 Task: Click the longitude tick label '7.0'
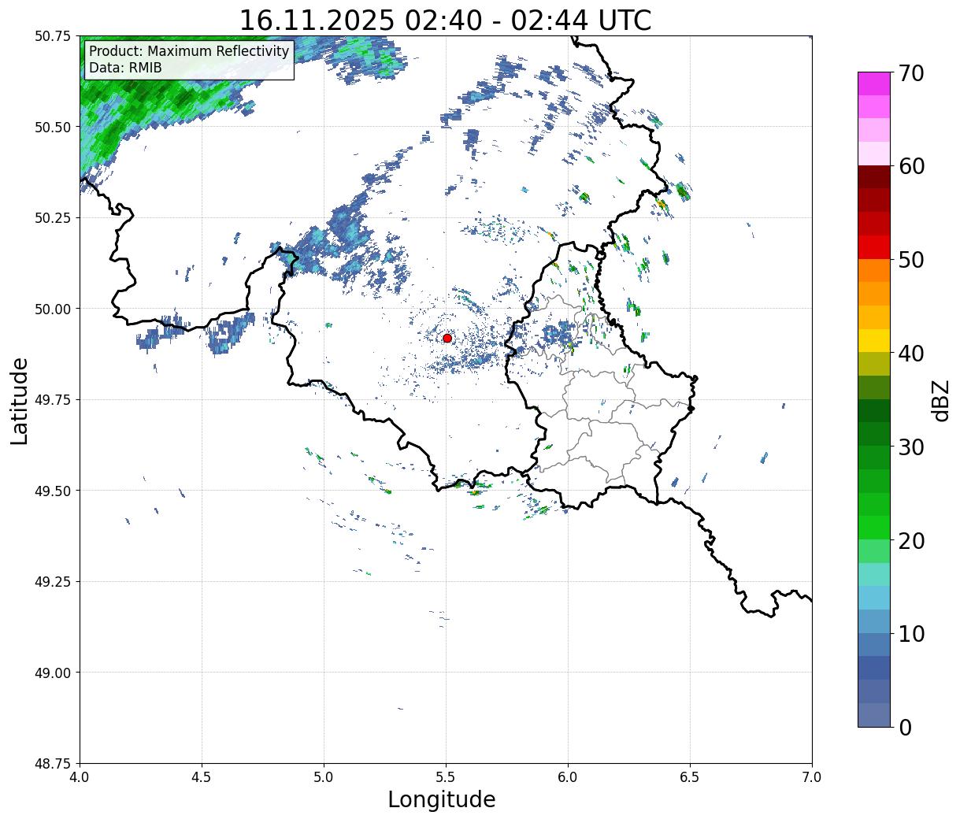812,776
